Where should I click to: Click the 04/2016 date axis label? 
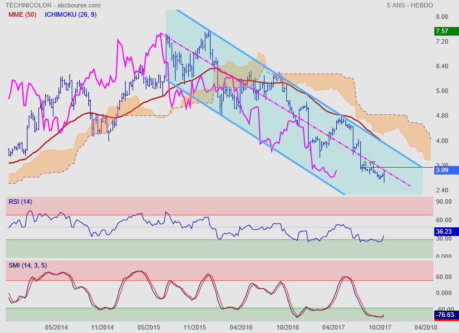click(241, 327)
